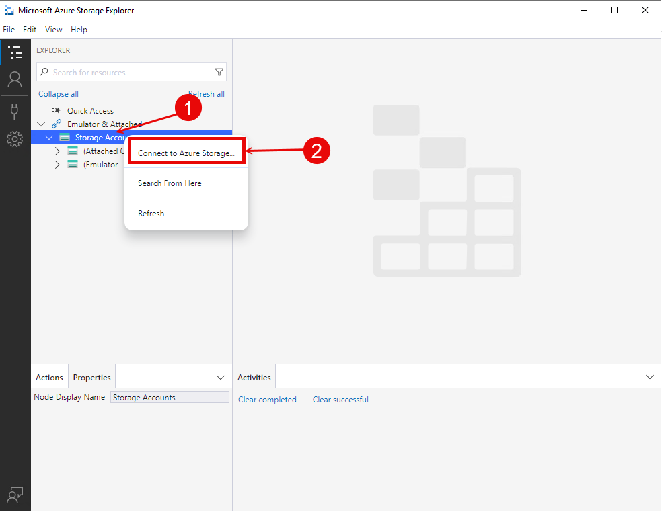The height and width of the screenshot is (512, 662).
Task: Open the feedback icon at bottom left
Action: tap(15, 495)
